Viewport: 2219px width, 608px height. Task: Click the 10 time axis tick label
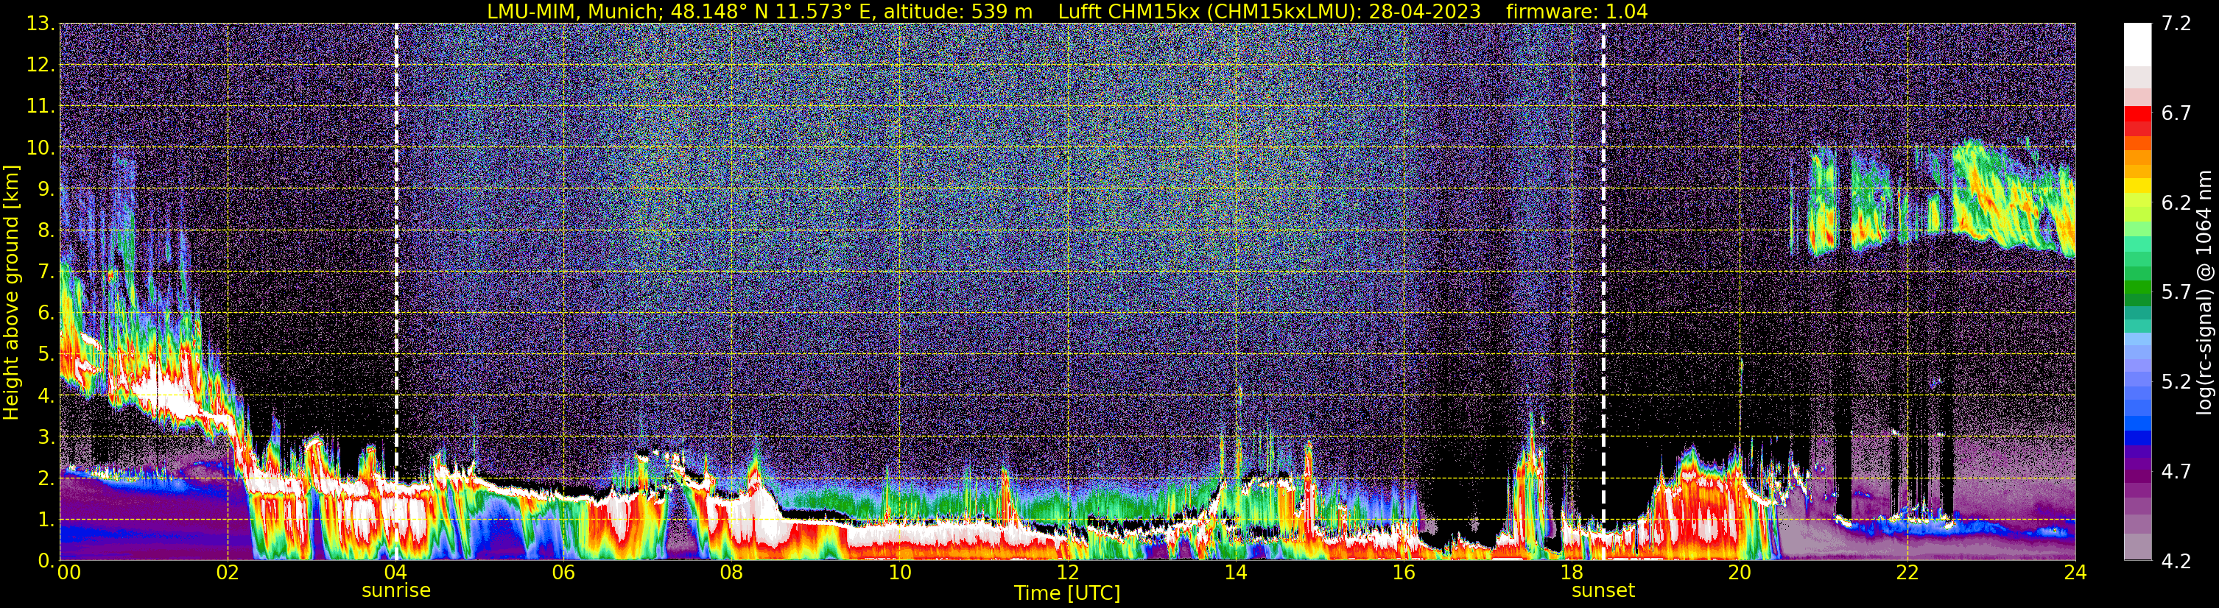point(899,573)
